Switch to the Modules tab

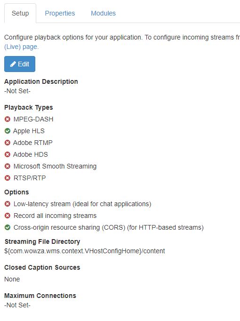pos(104,13)
